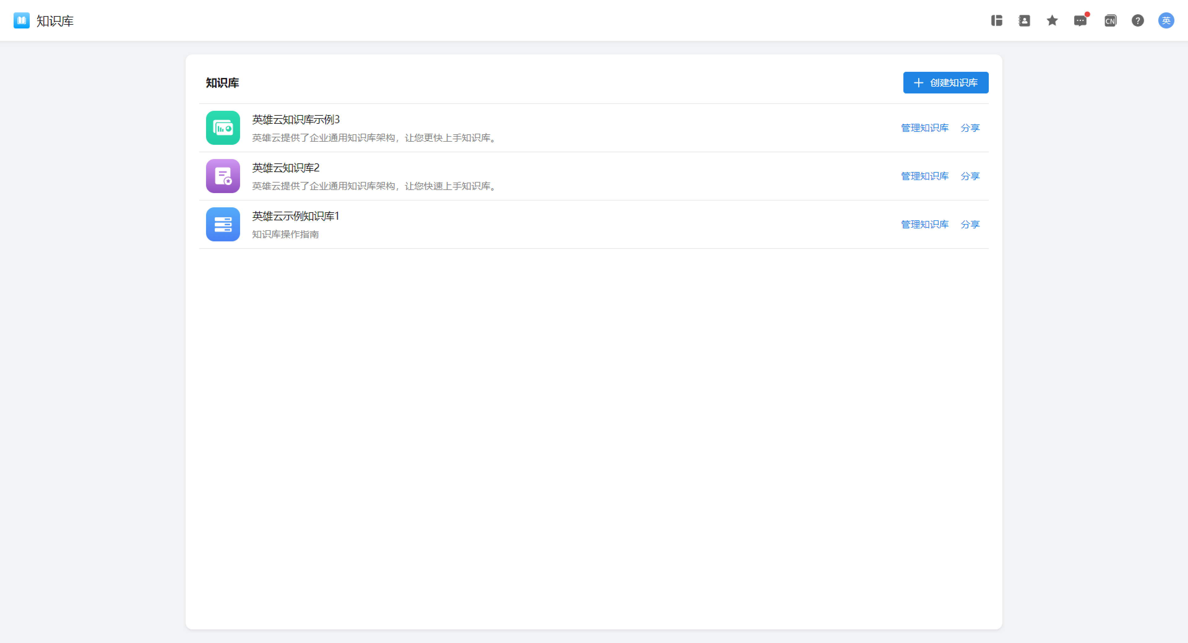Open messages chat bubble icon
The height and width of the screenshot is (643, 1188).
click(x=1080, y=21)
